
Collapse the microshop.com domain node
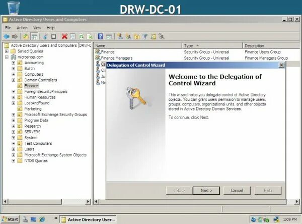click(7, 57)
